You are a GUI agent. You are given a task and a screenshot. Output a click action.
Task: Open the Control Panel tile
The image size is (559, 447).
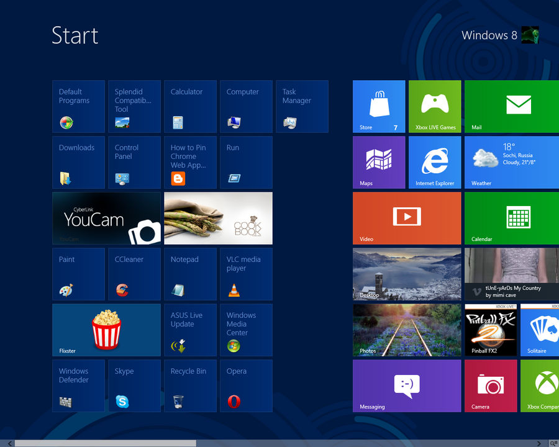point(134,163)
